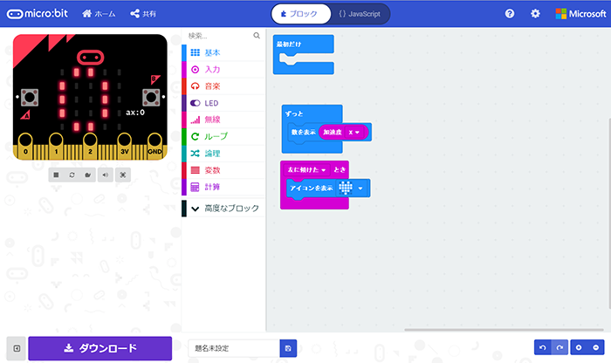Click the ダウンロード button

(100, 348)
